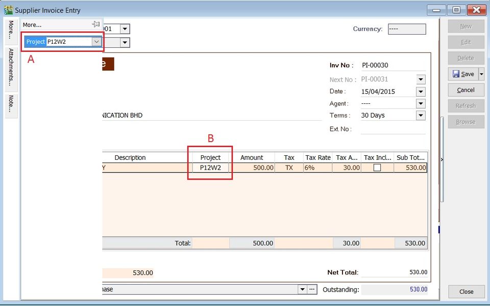Image resolution: width=490 pixels, height=306 pixels.
Task: Cancel the current invoice entry
Action: pyautogui.click(x=465, y=90)
